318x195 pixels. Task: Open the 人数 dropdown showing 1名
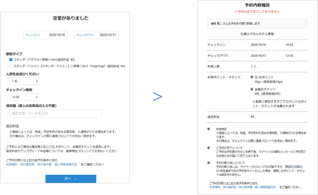(x=24, y=81)
